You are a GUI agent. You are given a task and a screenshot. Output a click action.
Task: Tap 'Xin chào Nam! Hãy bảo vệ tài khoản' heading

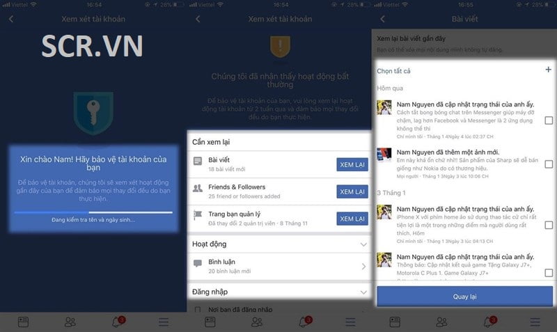[93, 163]
